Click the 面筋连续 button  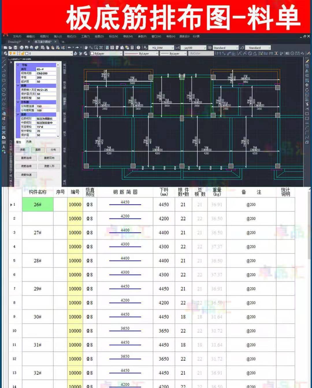click(x=26, y=158)
